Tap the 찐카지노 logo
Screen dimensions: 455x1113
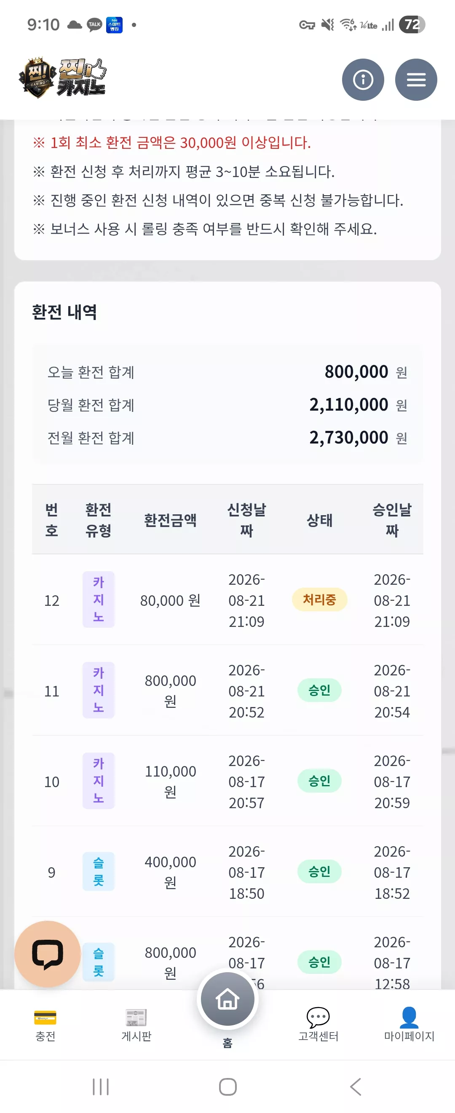click(62, 78)
